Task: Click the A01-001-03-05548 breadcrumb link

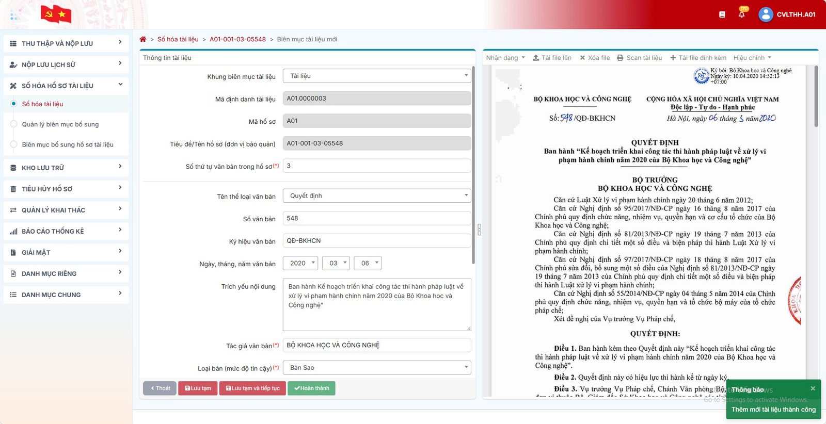Action: (237, 39)
